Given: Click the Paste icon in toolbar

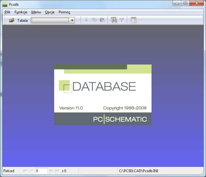Looking at the screenshot, I should [x=102, y=20].
